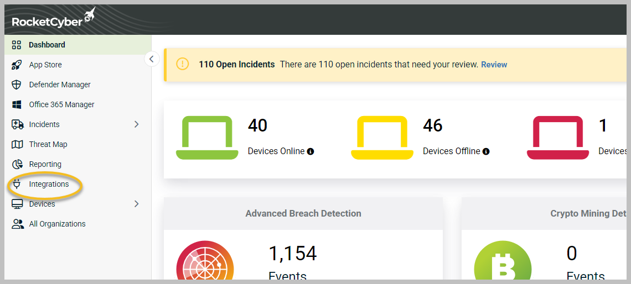Expand the Incidents submenu chevron
Viewport: 631px width, 284px height.
point(137,124)
